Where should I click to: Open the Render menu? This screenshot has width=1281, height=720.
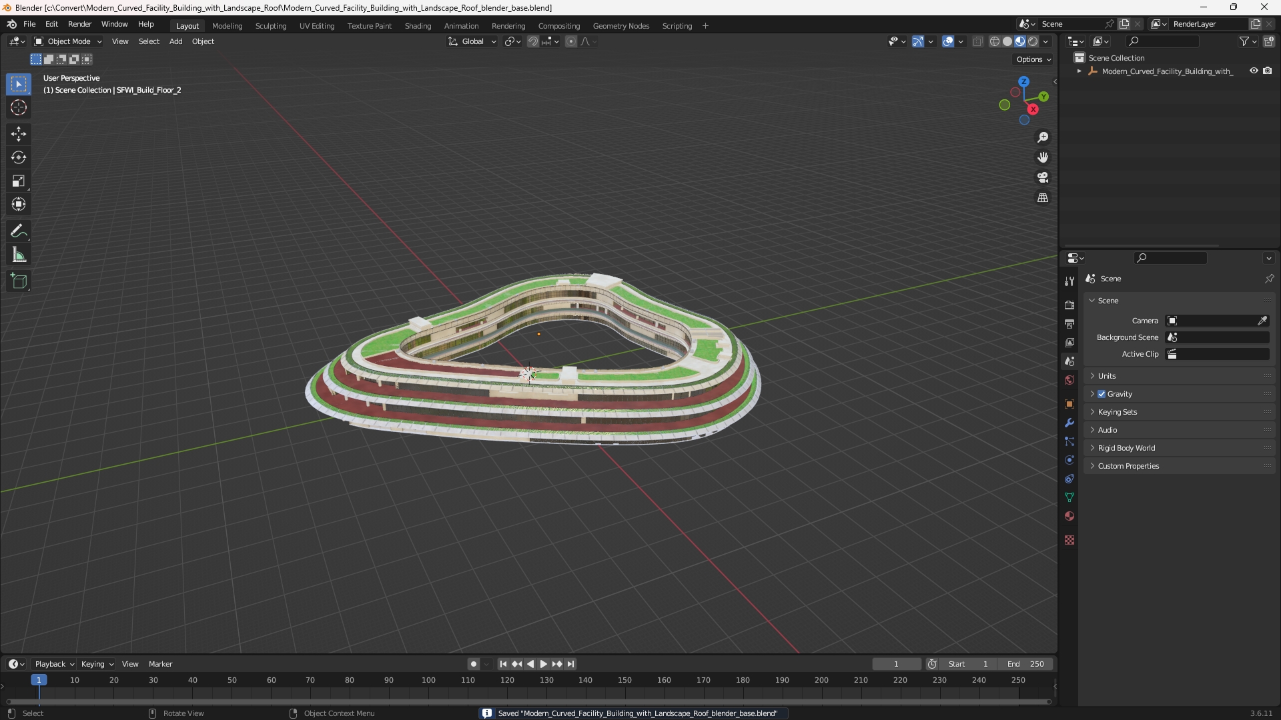coord(79,24)
